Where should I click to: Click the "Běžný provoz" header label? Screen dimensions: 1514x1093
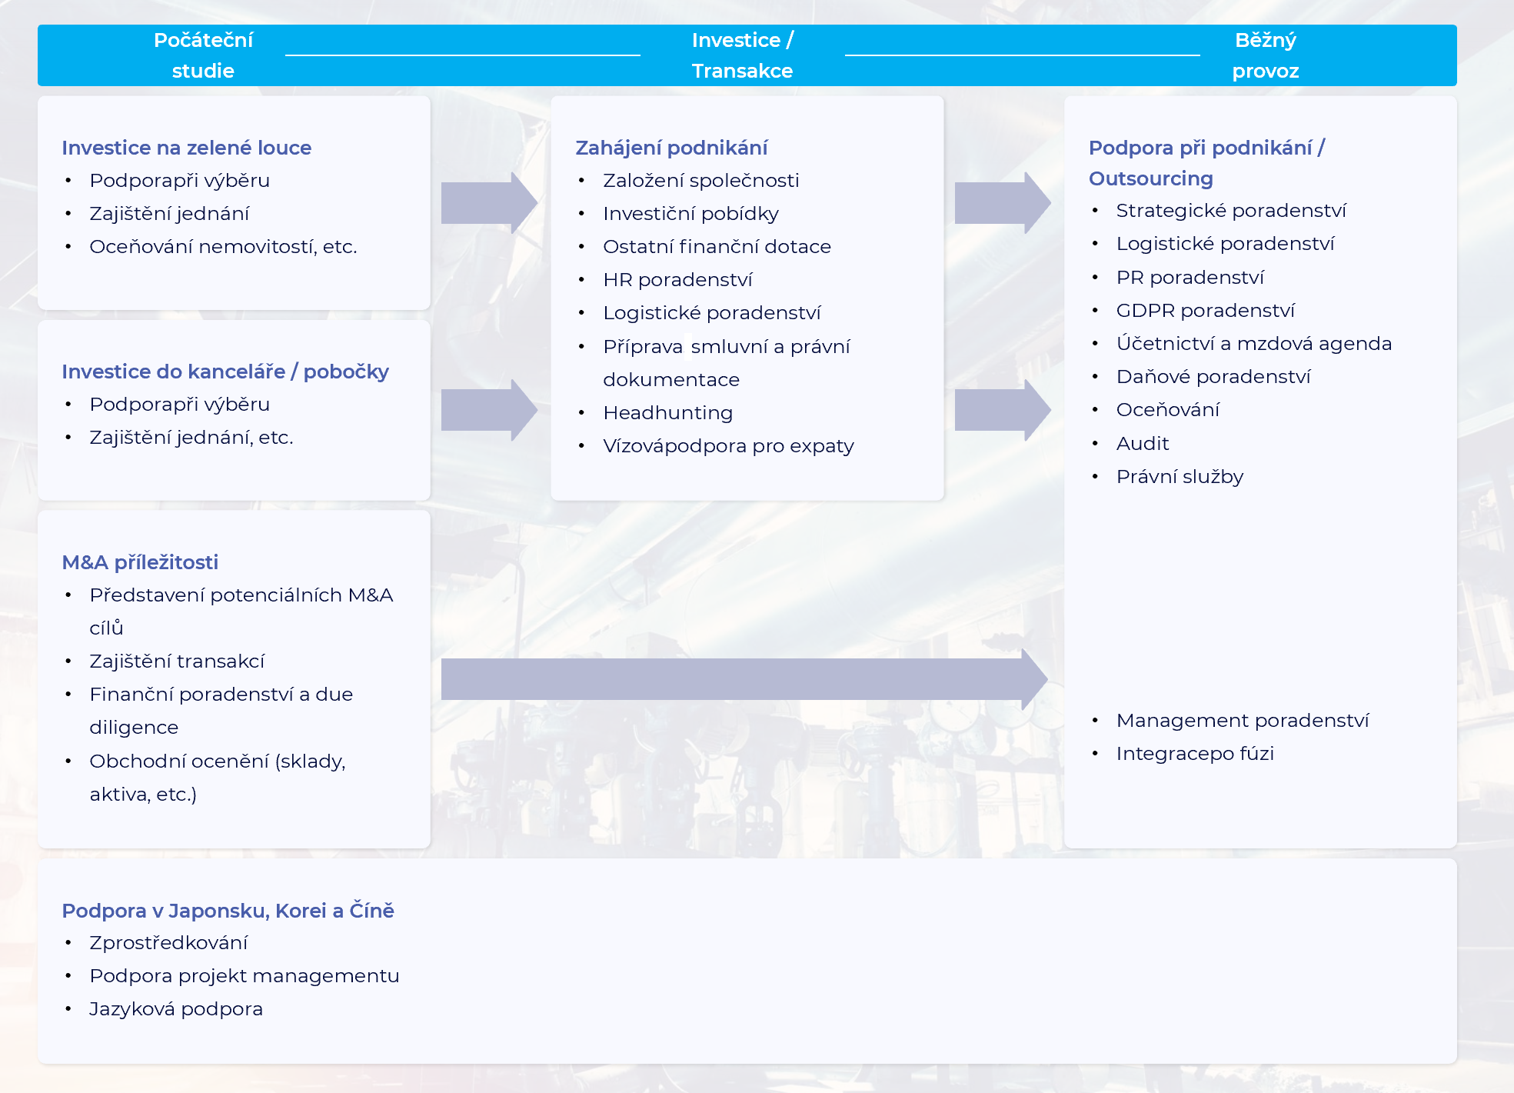[x=1265, y=55]
